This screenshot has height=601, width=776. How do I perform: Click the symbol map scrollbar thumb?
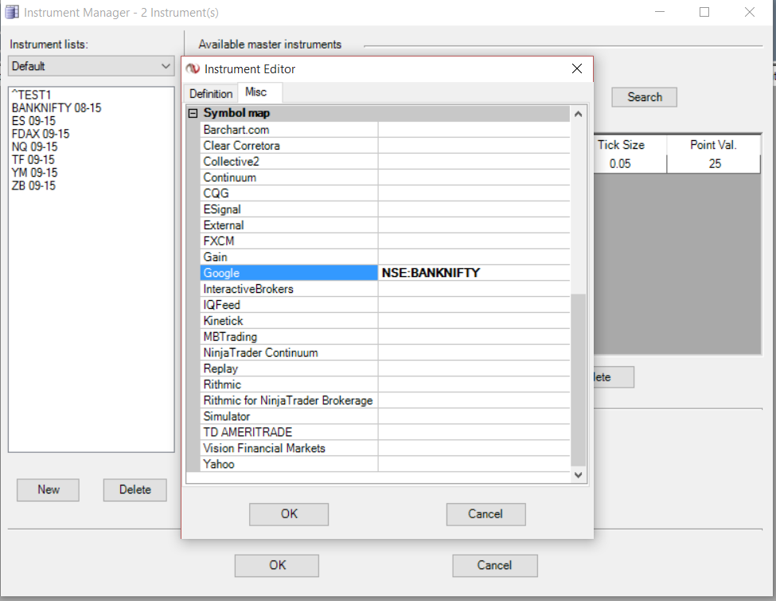(x=578, y=380)
